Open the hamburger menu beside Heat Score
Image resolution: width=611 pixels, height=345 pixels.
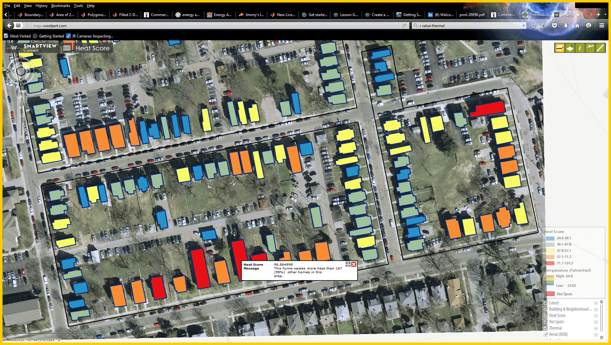(67, 48)
